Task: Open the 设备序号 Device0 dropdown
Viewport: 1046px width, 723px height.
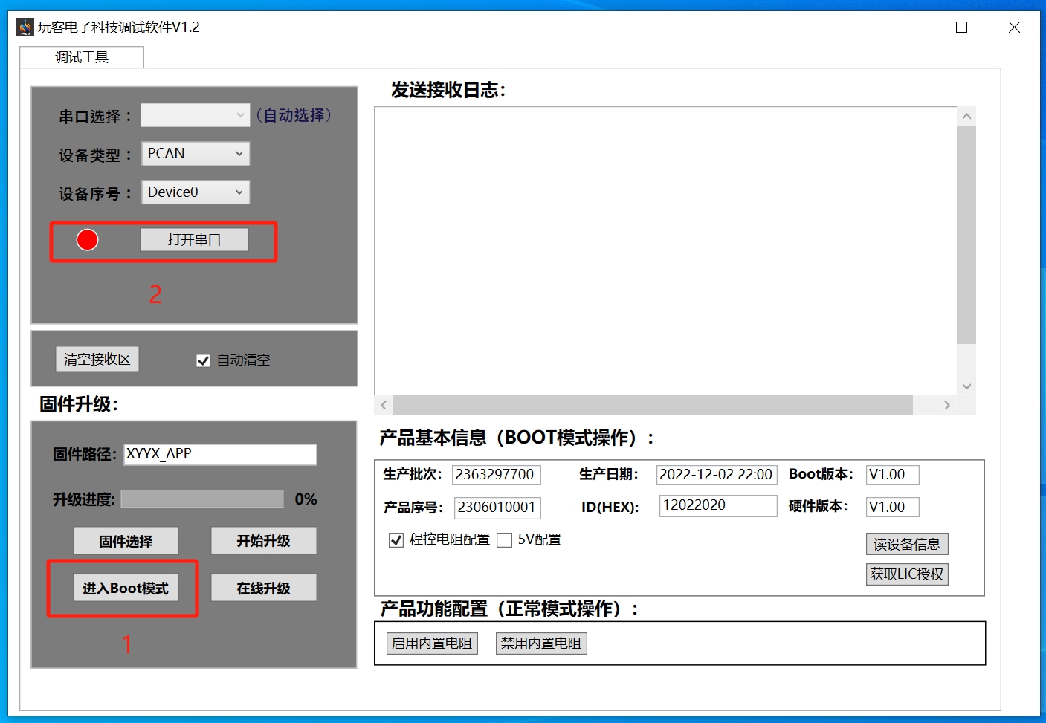Action: (x=196, y=192)
